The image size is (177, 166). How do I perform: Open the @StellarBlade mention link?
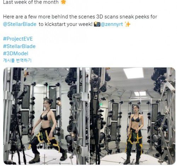point(19,24)
